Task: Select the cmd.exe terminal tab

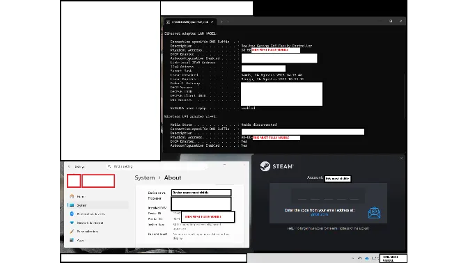Action: [188, 22]
